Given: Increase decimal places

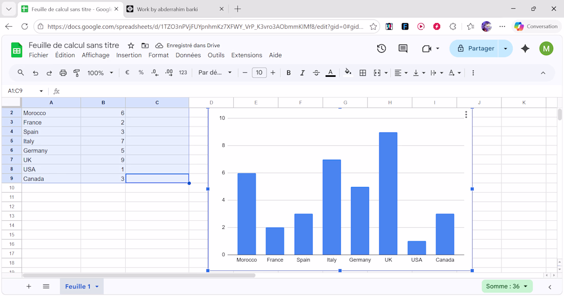Looking at the screenshot, I should pos(169,73).
